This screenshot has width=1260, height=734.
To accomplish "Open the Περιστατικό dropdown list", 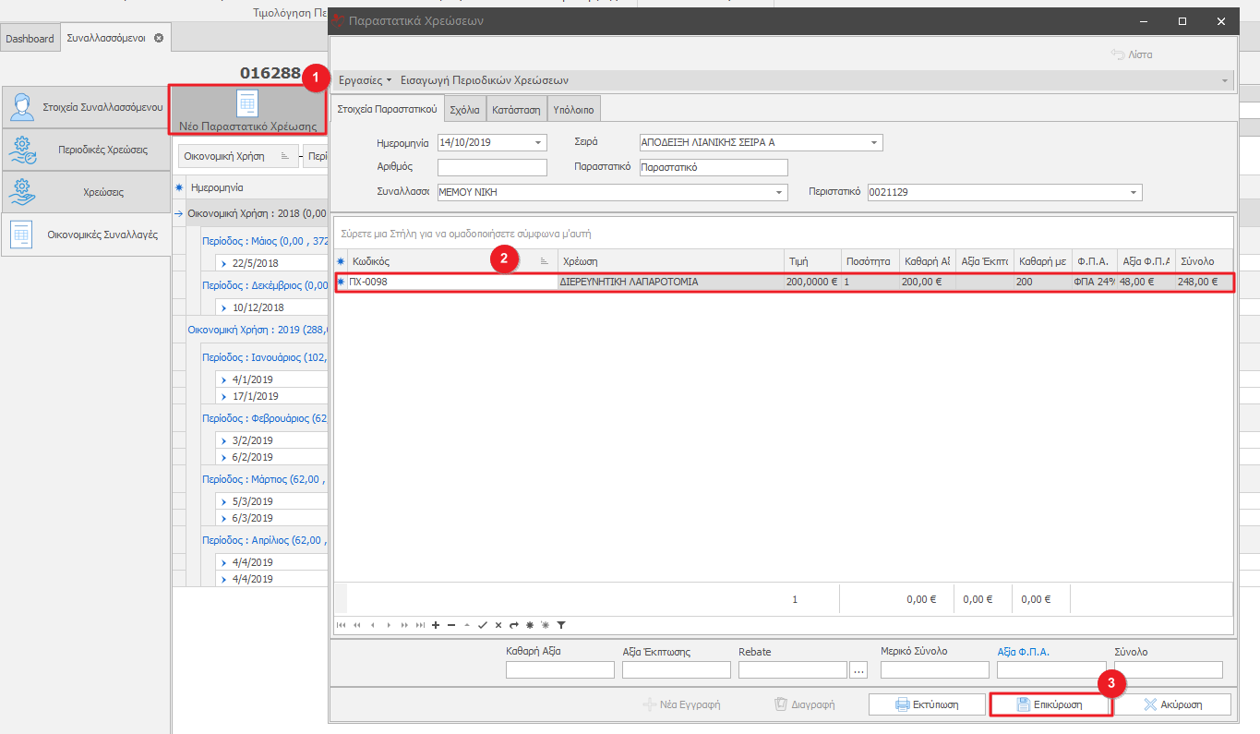I will pyautogui.click(x=1134, y=193).
